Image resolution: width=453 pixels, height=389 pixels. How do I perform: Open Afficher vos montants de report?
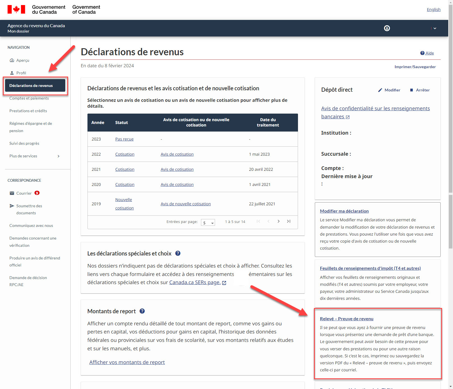127,362
